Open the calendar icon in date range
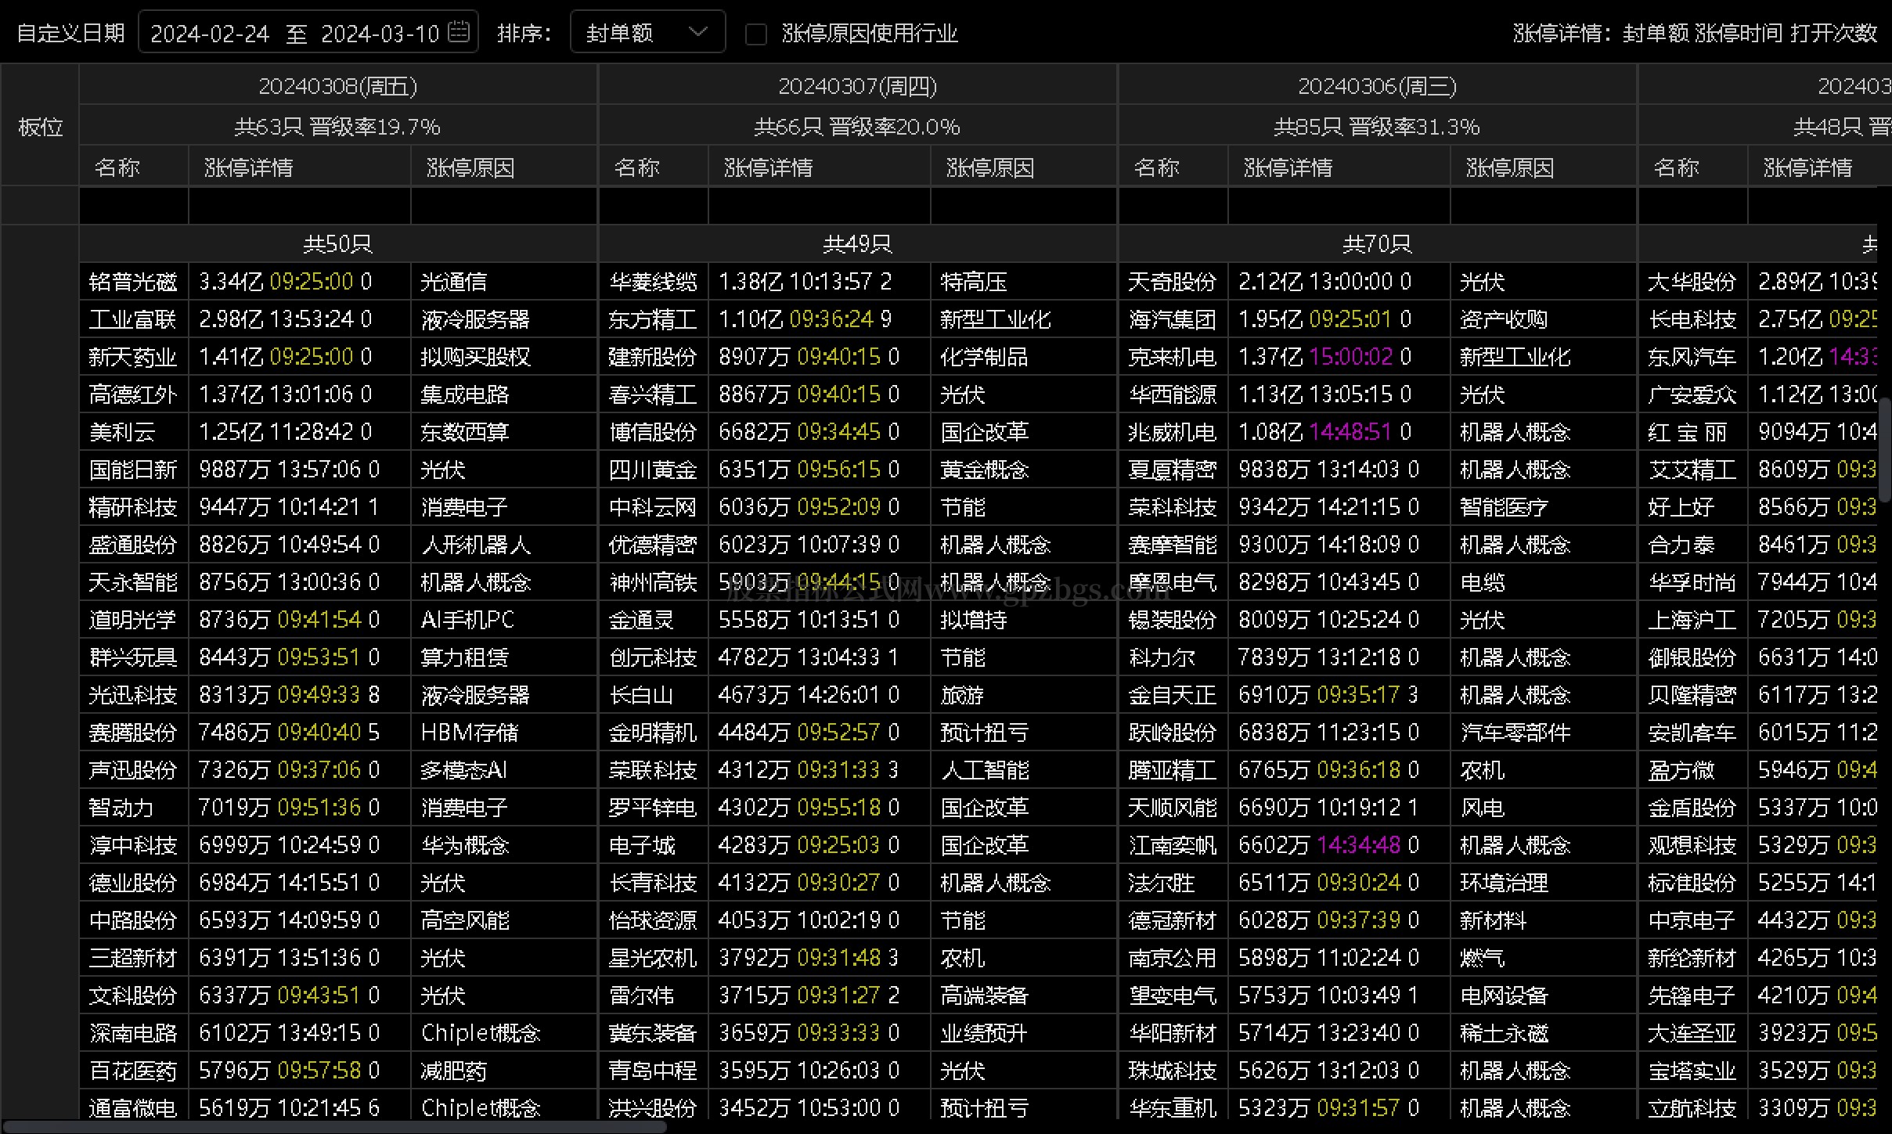This screenshot has width=1892, height=1134. [x=459, y=31]
